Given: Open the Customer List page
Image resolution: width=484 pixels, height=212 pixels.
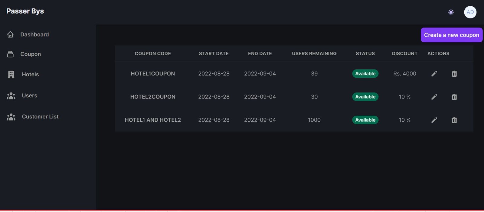Looking at the screenshot, I should coord(40,117).
